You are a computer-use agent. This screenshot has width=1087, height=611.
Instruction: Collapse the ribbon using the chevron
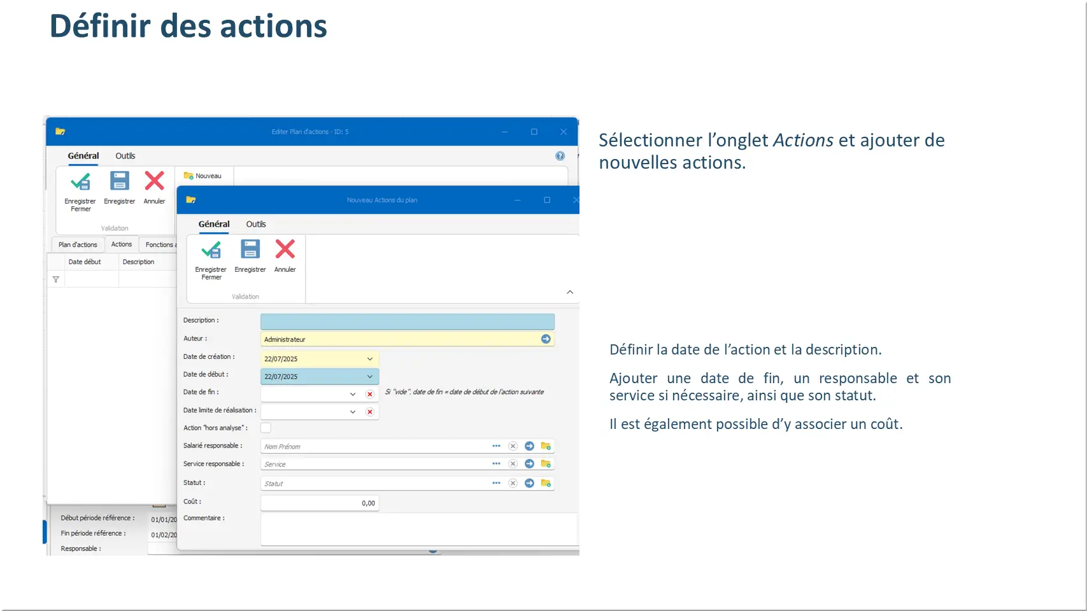tap(570, 292)
